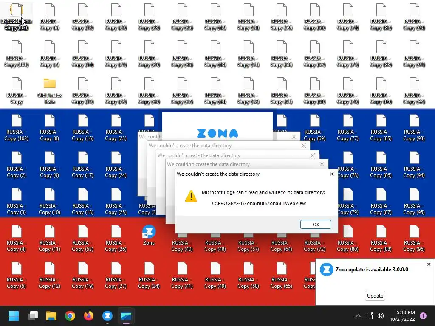Select the RUSSIA - Copy (21) file

pos(116,54)
